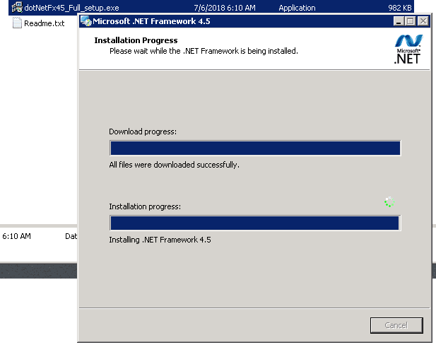Maximize the .NET Framework 4.5 window

411,21
